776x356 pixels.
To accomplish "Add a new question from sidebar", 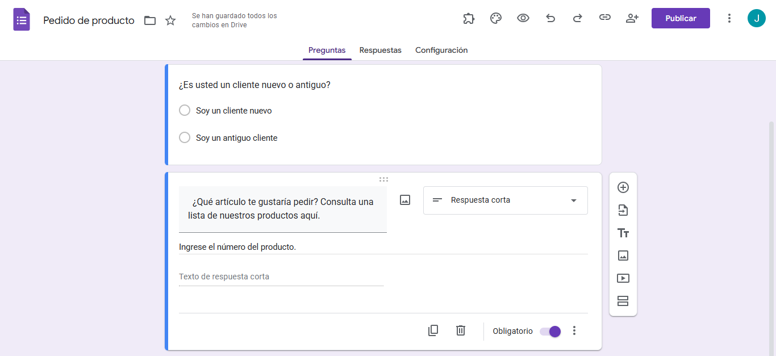I will [623, 187].
